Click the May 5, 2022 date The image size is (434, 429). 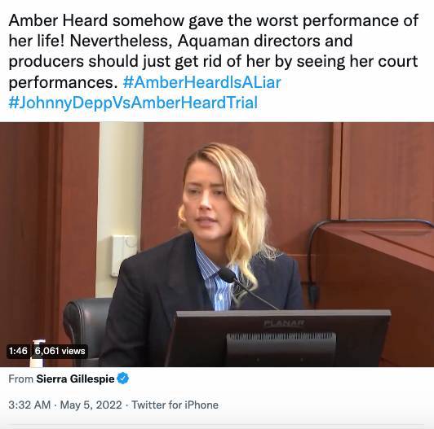(91, 405)
